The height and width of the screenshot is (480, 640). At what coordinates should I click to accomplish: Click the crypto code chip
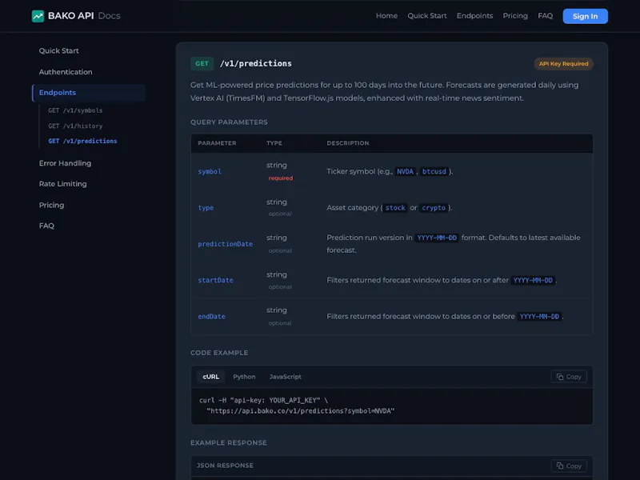click(x=434, y=208)
